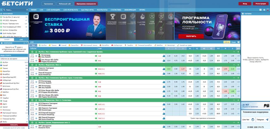Image resolution: width=270 pixels, height=129 pixels.
Task: Open the РБ 20 лет banner logo
Action: coord(266,106)
